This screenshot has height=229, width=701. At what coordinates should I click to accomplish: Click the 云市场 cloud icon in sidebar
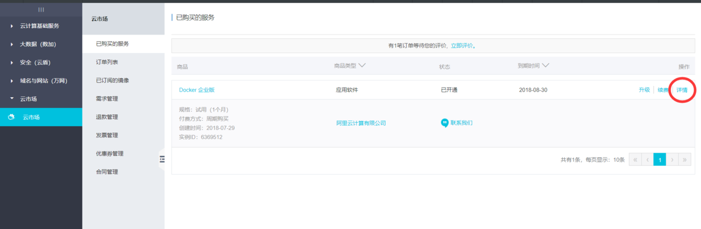point(11,117)
